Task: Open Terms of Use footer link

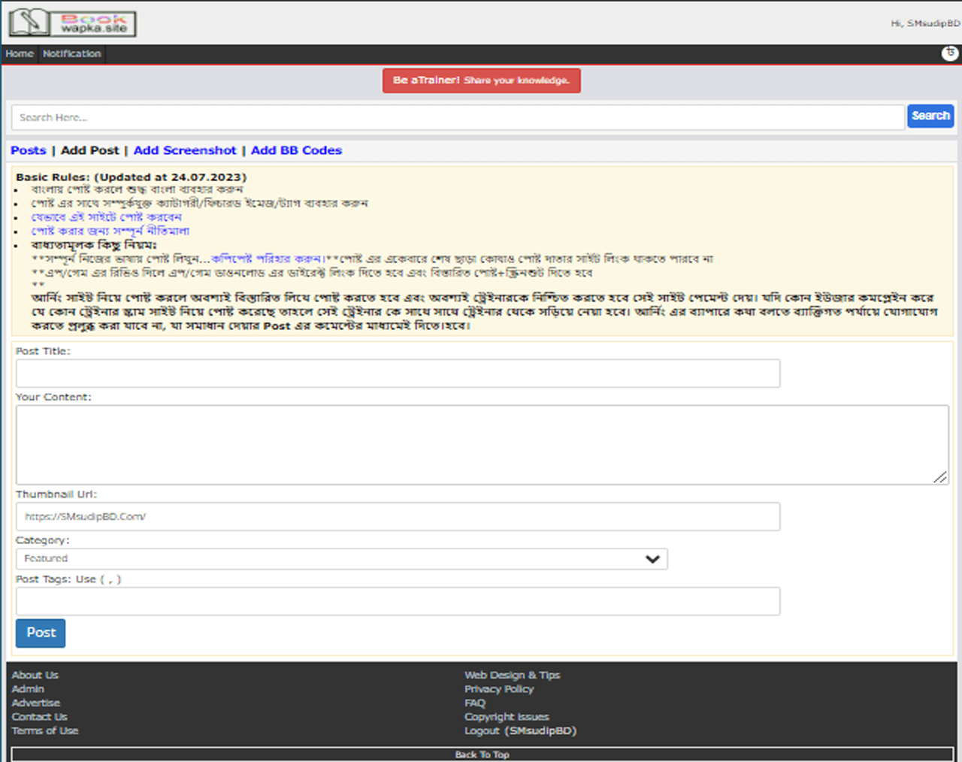Action: (x=44, y=730)
